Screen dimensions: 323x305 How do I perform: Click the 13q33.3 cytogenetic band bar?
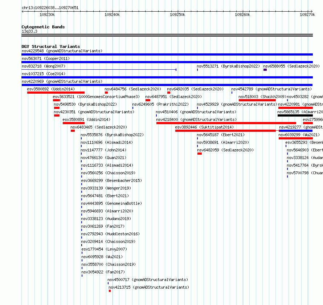167,35
